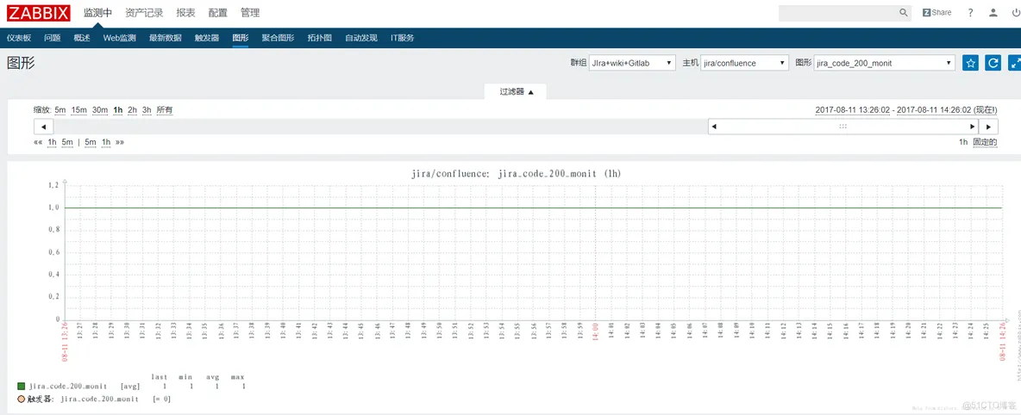
Task: Set zoom to 2h
Action: coord(132,110)
